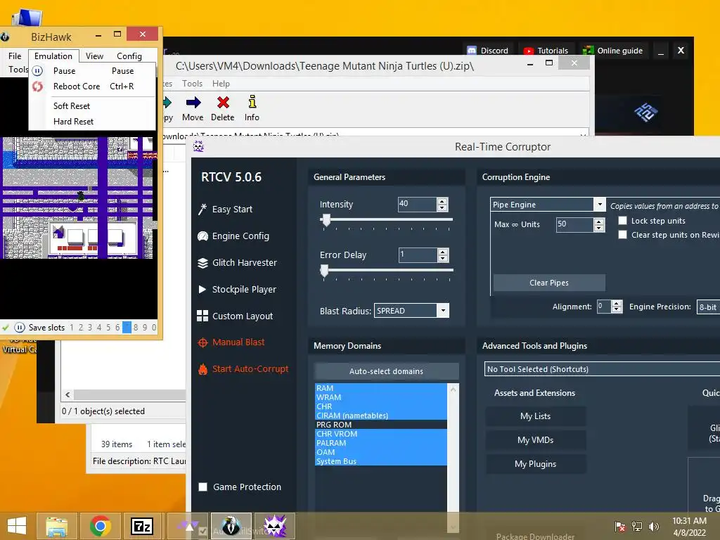The width and height of the screenshot is (720, 540).
Task: Open No Tool Selected (Shortcuts) dropdown
Action: (x=602, y=369)
